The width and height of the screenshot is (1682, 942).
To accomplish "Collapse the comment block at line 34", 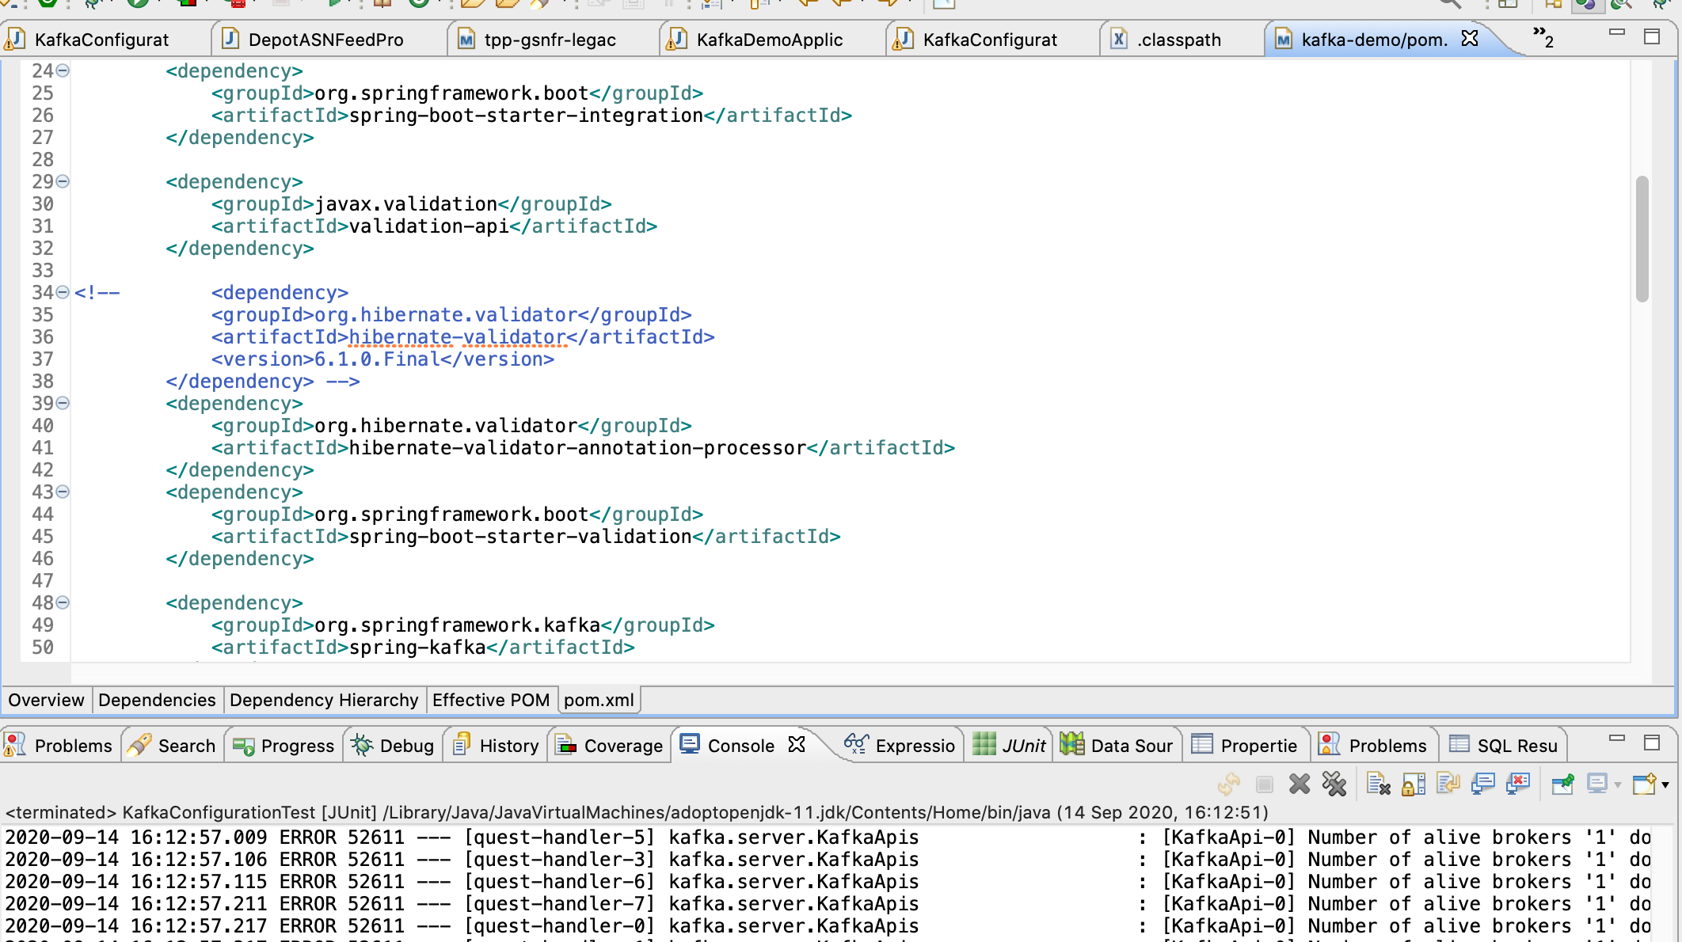I will 63,292.
